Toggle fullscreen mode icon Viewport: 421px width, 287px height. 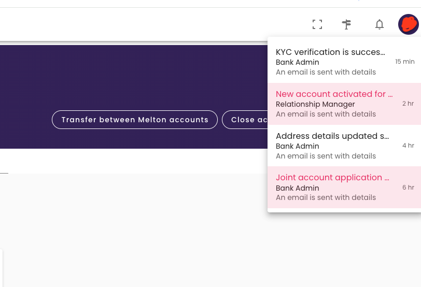(x=317, y=24)
